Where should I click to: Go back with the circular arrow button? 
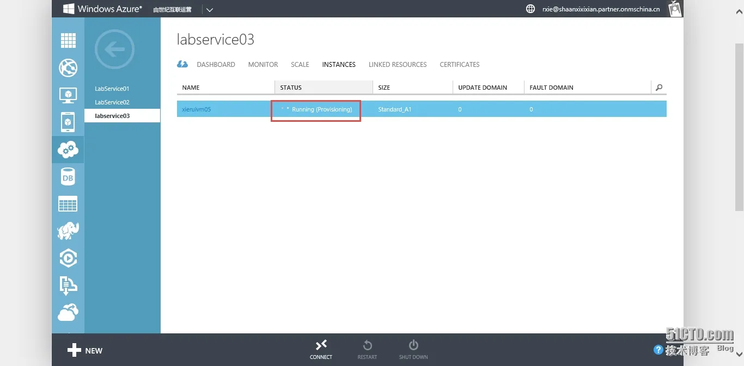pyautogui.click(x=114, y=49)
